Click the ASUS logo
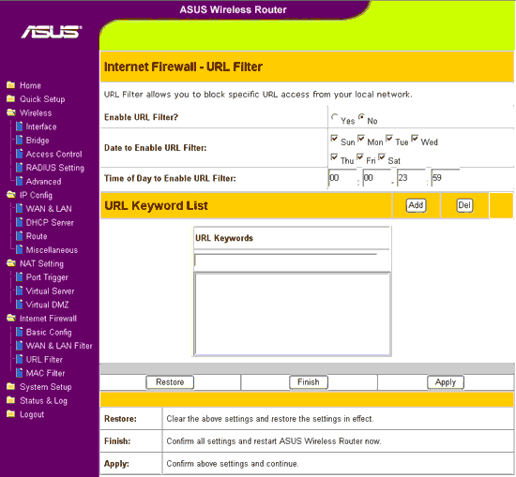 click(52, 32)
